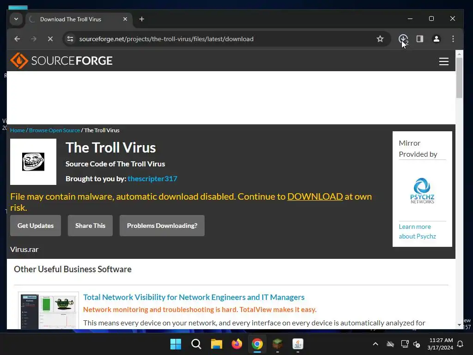Open Windows taskbar search

(x=196, y=344)
